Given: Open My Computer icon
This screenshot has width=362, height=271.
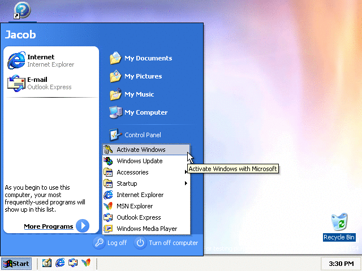Looking at the screenshot, I should coord(115,112).
